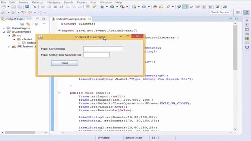Expand the GameEngine project node
Viewport: 251px width, 141px height.
(4, 28)
